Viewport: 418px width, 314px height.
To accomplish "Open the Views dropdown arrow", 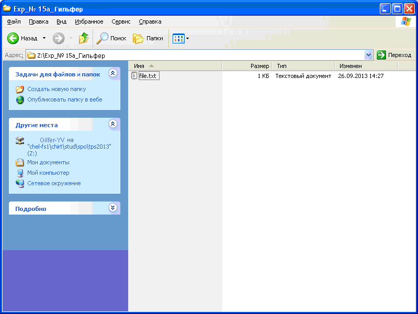I will tap(188, 38).
